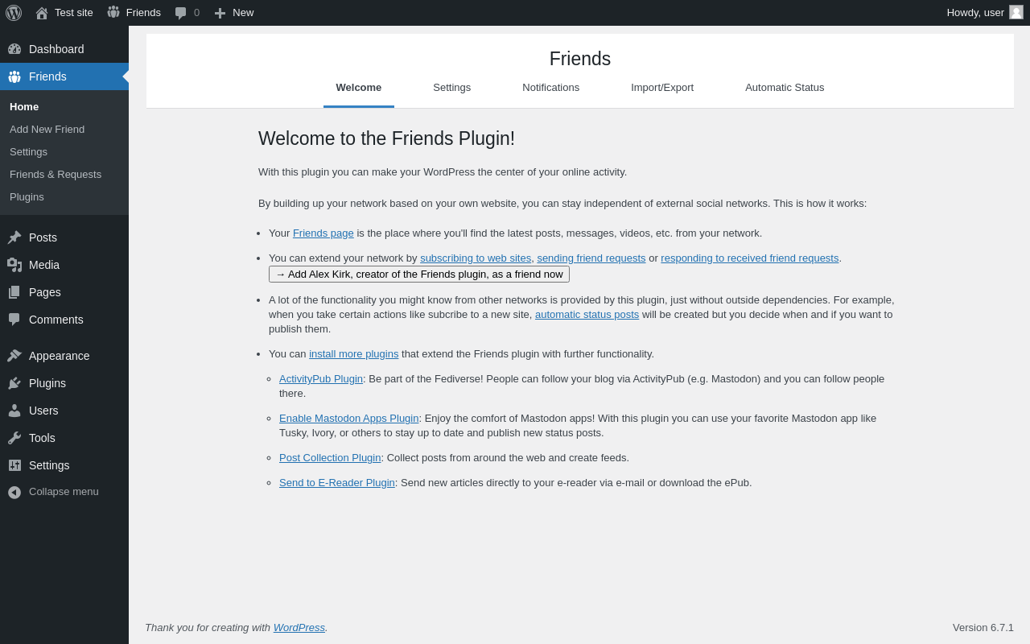Open the Post Collection Plugin link
The width and height of the screenshot is (1030, 644).
(x=330, y=458)
